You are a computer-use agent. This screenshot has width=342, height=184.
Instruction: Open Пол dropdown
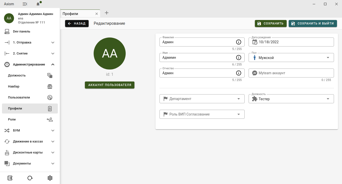point(291,57)
